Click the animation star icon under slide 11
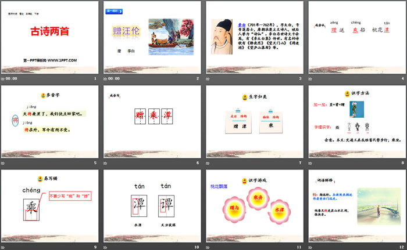 tap(208, 247)
